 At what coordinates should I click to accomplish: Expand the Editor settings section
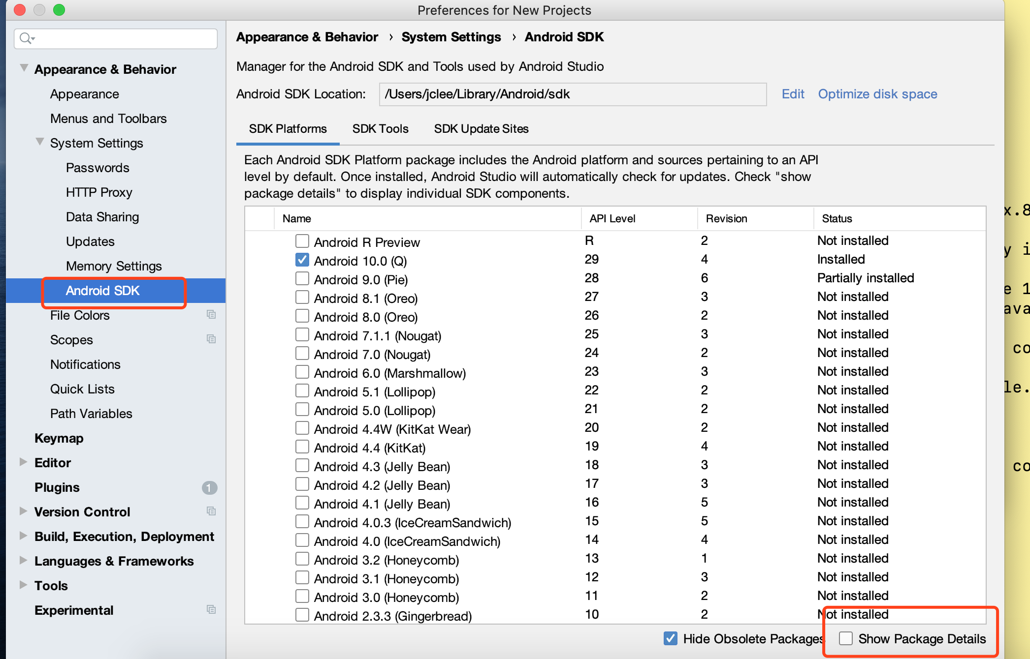tap(23, 462)
